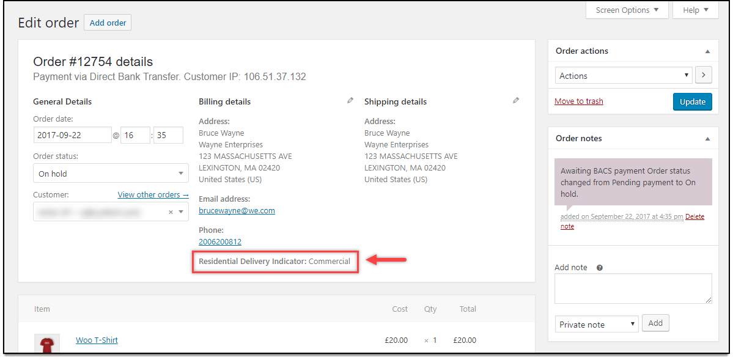This screenshot has width=733, height=360.
Task: Click the Add order button
Action: coord(108,23)
